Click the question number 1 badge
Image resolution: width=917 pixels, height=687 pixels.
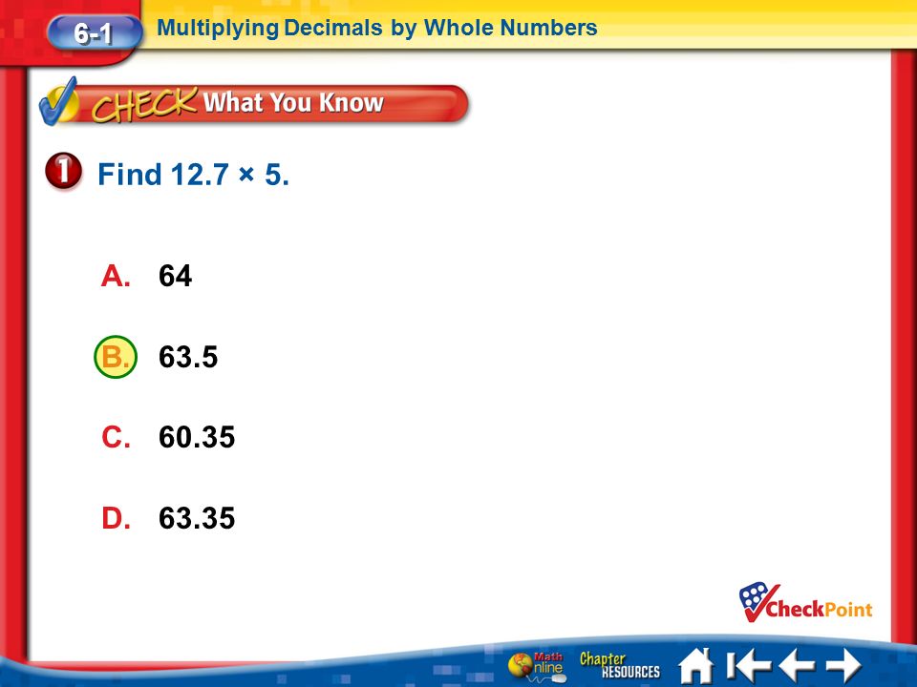coord(63,171)
